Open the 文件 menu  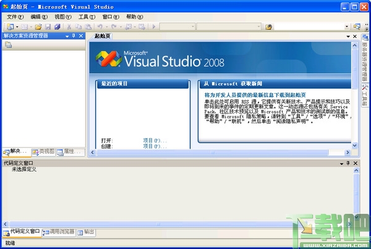tap(15, 17)
